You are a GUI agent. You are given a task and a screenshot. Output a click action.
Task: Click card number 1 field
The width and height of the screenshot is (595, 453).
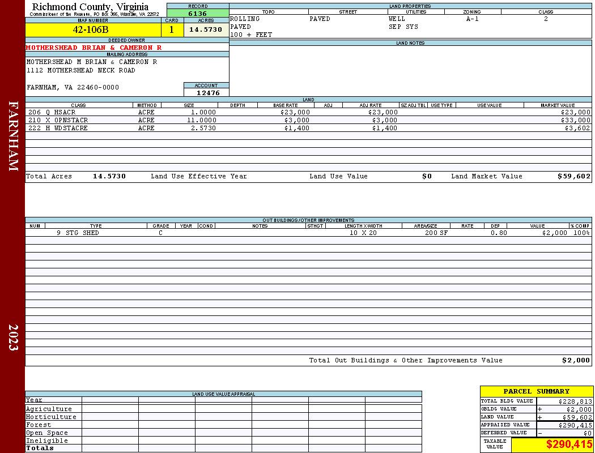(172, 30)
